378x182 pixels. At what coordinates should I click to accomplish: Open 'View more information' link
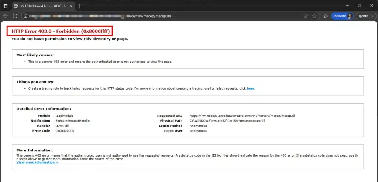pyautogui.click(x=37, y=162)
